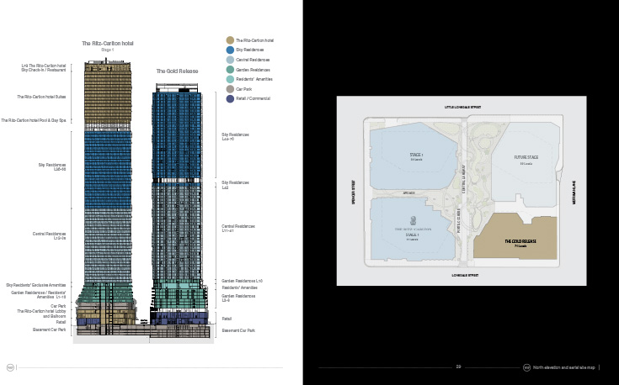Viewport: 619px width, 385px height.
Task: Click the 'Garden Residences L10' label
Action: coord(242,281)
